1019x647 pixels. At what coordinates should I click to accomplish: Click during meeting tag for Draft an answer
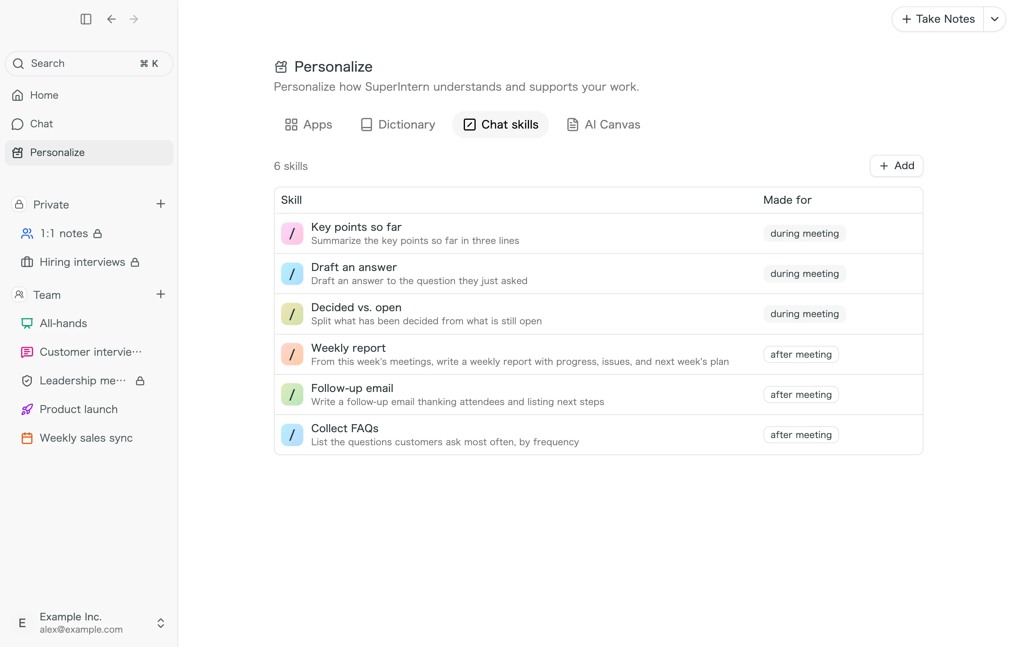pyautogui.click(x=804, y=274)
